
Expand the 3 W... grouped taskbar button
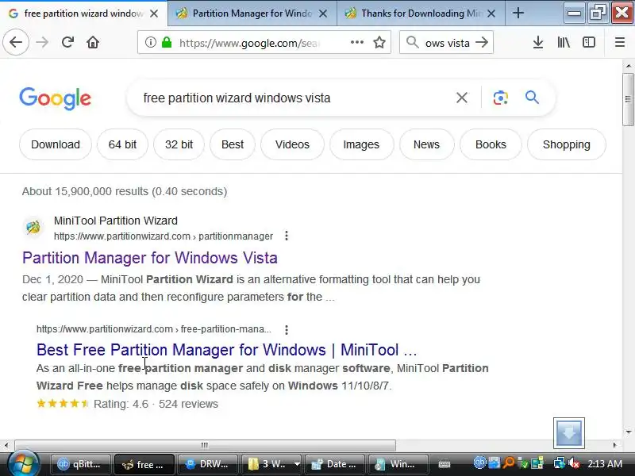(297, 464)
